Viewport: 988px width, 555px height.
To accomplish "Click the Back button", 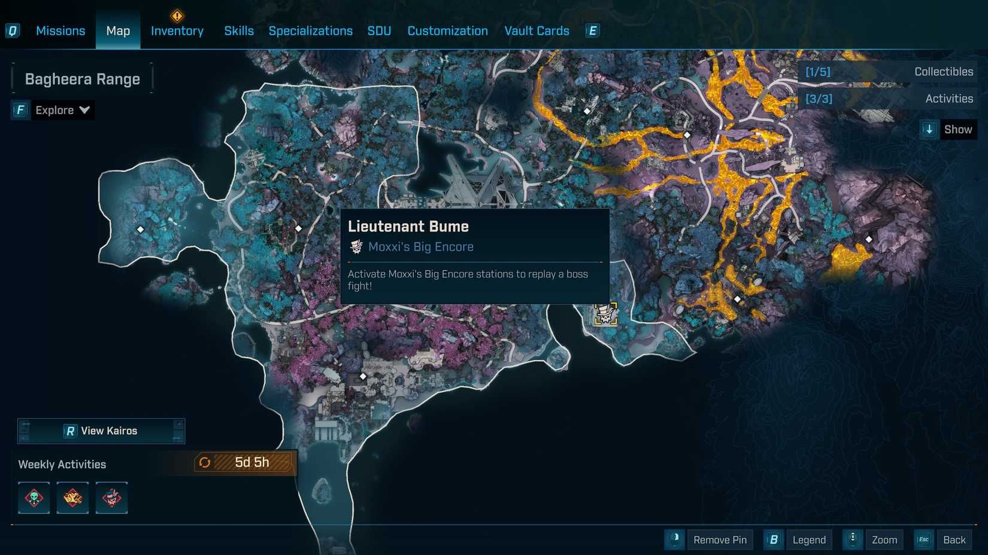I will click(954, 540).
